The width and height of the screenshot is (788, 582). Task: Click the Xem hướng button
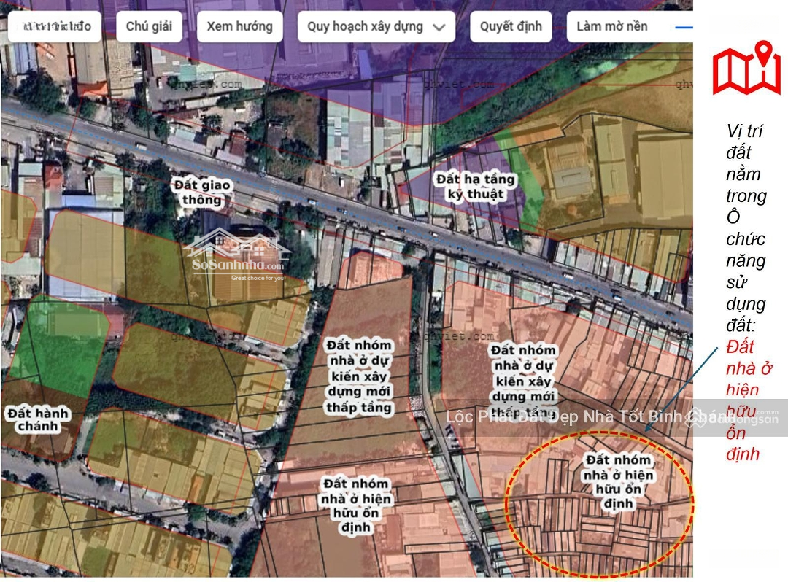click(239, 27)
